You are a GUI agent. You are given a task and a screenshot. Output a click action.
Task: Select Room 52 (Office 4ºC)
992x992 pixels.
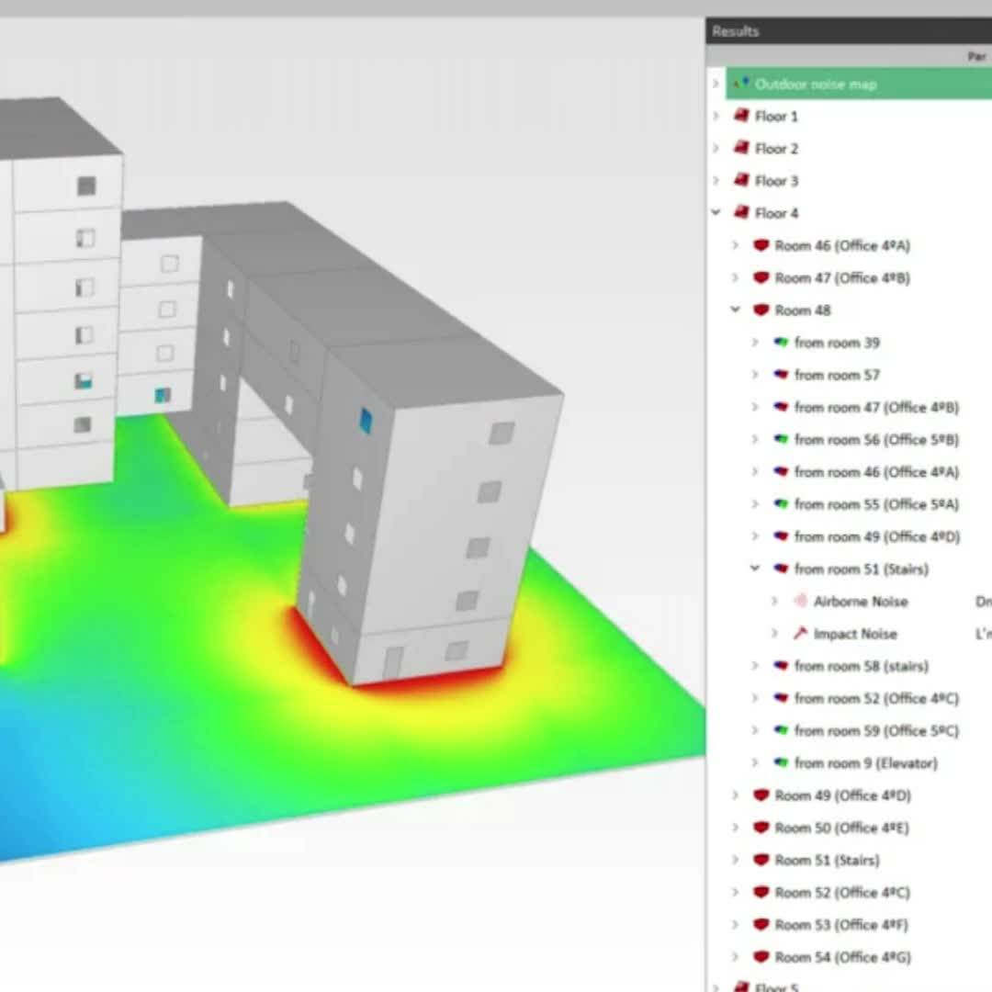tap(842, 893)
